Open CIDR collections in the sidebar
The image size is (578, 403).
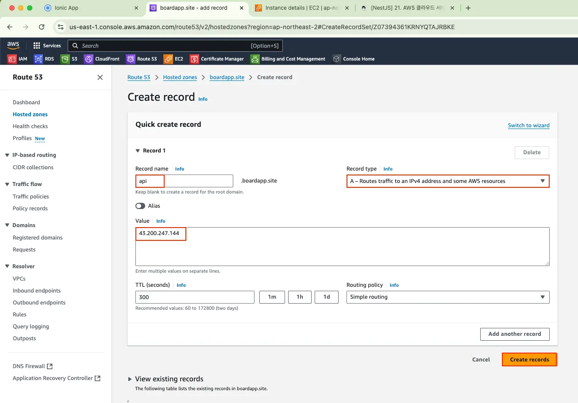(x=33, y=167)
